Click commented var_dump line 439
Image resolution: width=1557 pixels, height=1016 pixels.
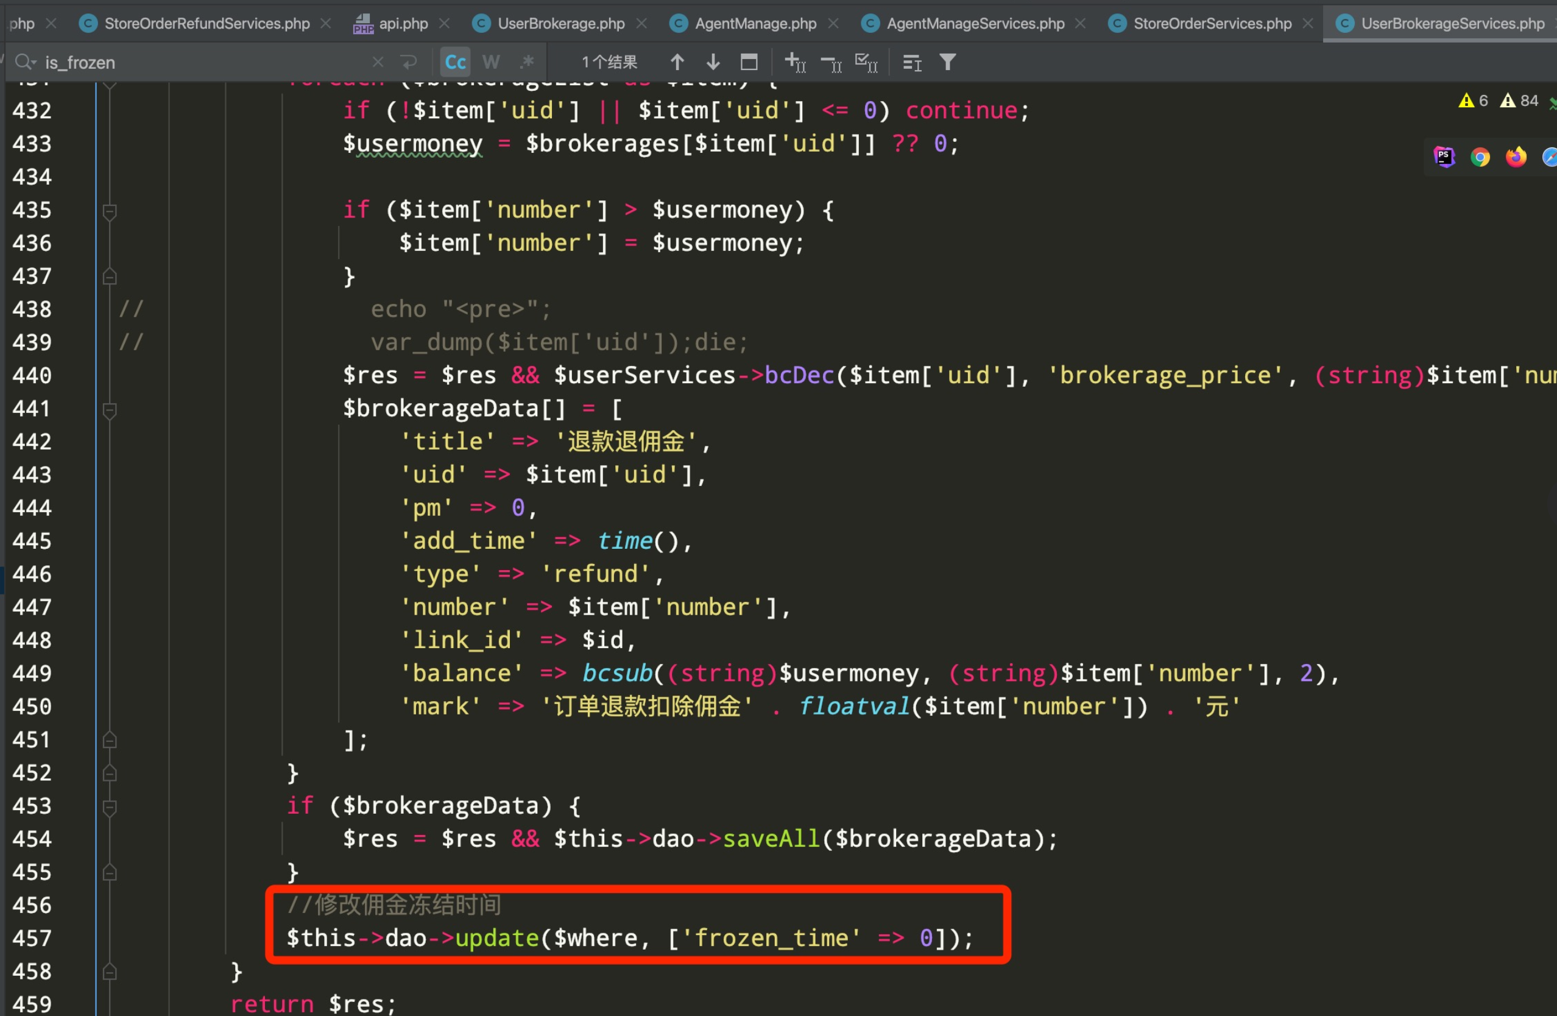pyautogui.click(x=559, y=343)
